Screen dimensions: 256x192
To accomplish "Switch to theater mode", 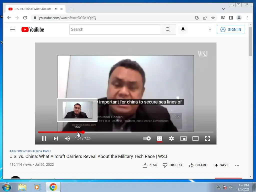I will [195, 138].
